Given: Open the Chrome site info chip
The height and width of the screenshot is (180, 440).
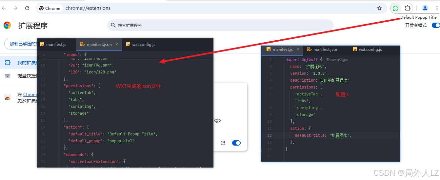Looking at the screenshot, I should click(x=50, y=8).
